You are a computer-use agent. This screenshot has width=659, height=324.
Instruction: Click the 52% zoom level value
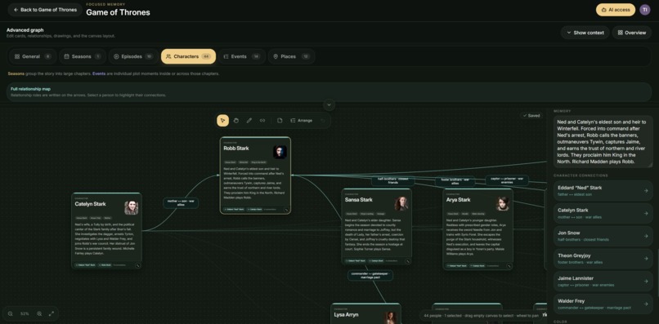[x=25, y=313]
